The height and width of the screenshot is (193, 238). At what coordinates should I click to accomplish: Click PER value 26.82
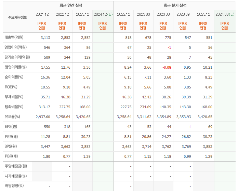[186, 137]
